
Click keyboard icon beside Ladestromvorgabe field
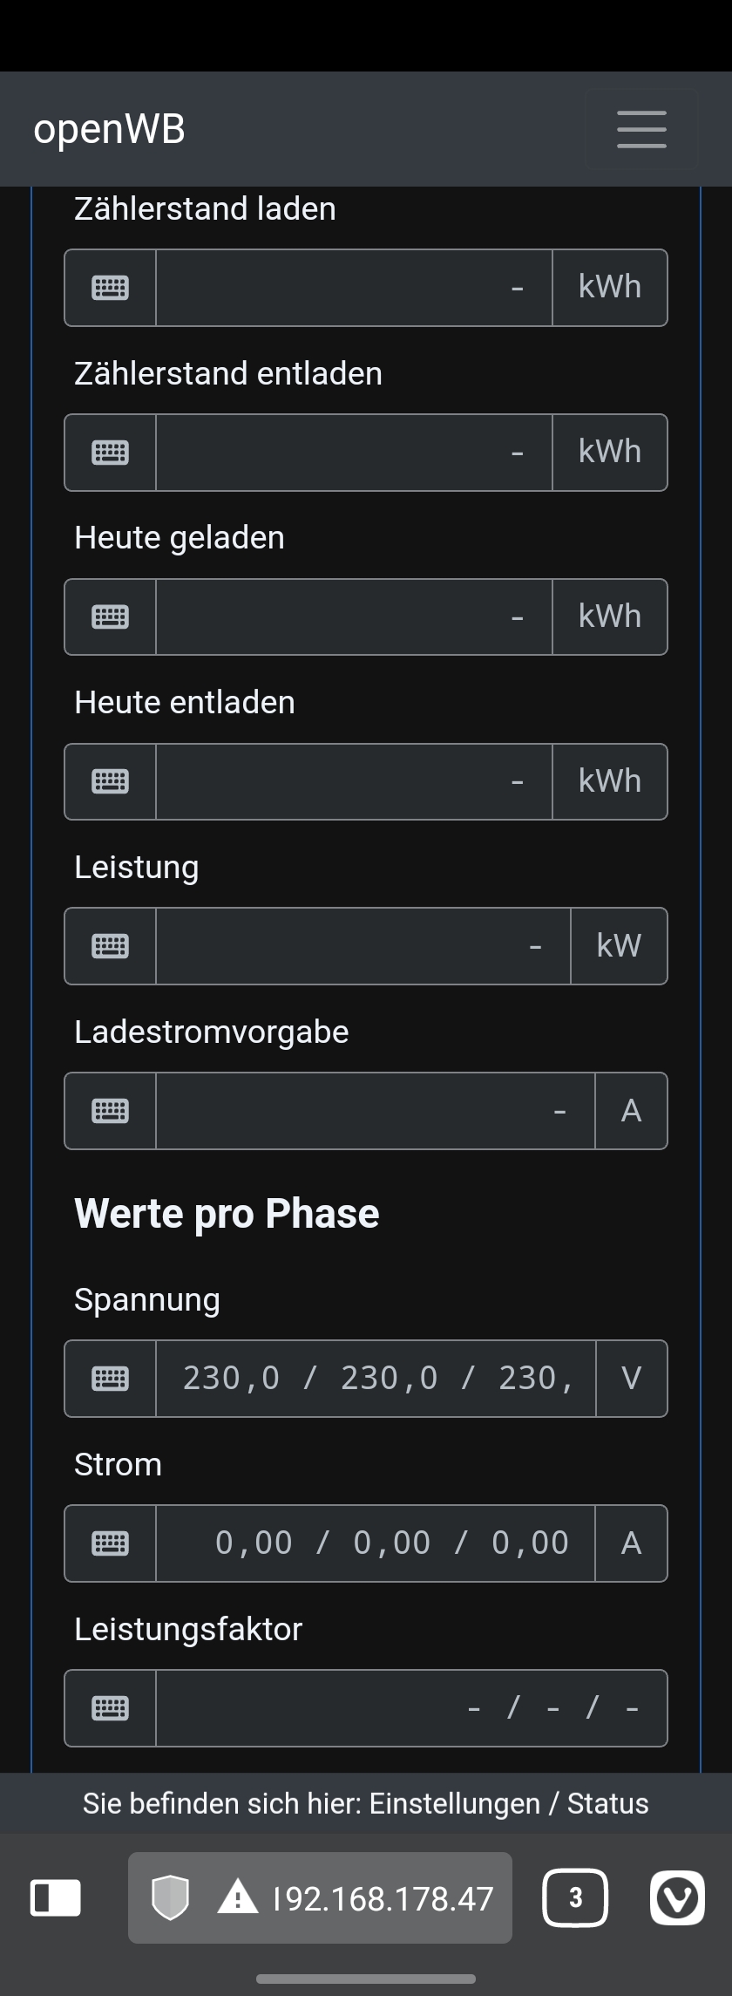(x=111, y=1111)
